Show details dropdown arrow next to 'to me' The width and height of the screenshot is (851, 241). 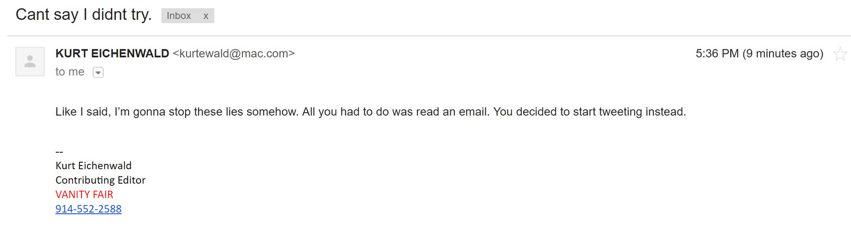tap(98, 72)
